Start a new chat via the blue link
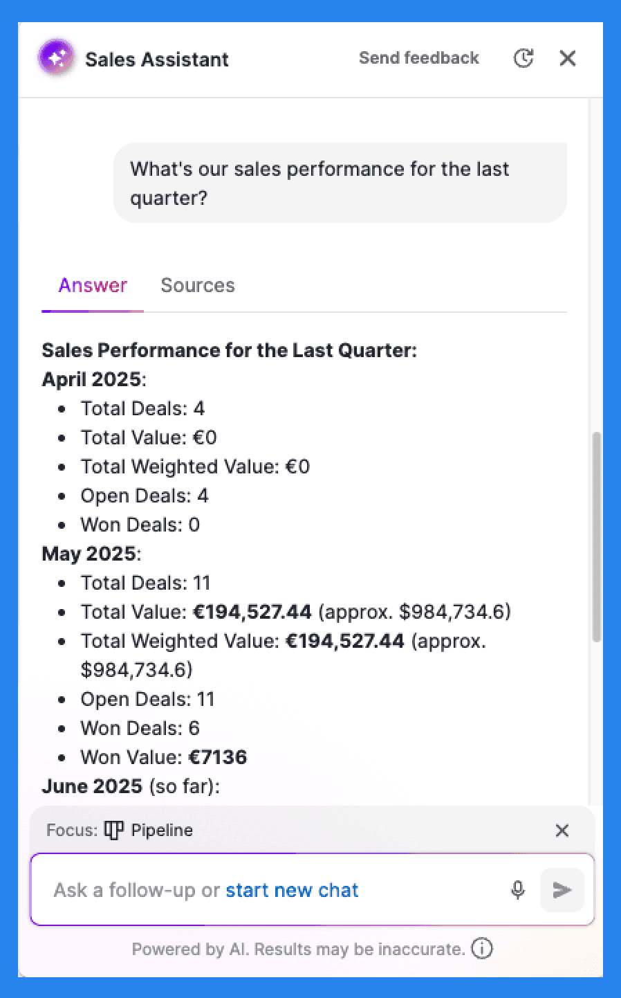Image resolution: width=621 pixels, height=998 pixels. tap(292, 890)
